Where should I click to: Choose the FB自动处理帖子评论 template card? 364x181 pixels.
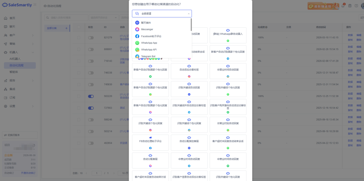150,141
